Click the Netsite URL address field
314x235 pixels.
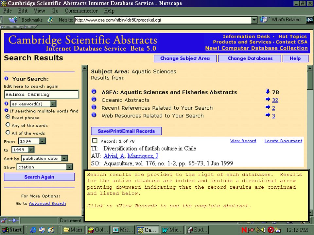click(163, 20)
